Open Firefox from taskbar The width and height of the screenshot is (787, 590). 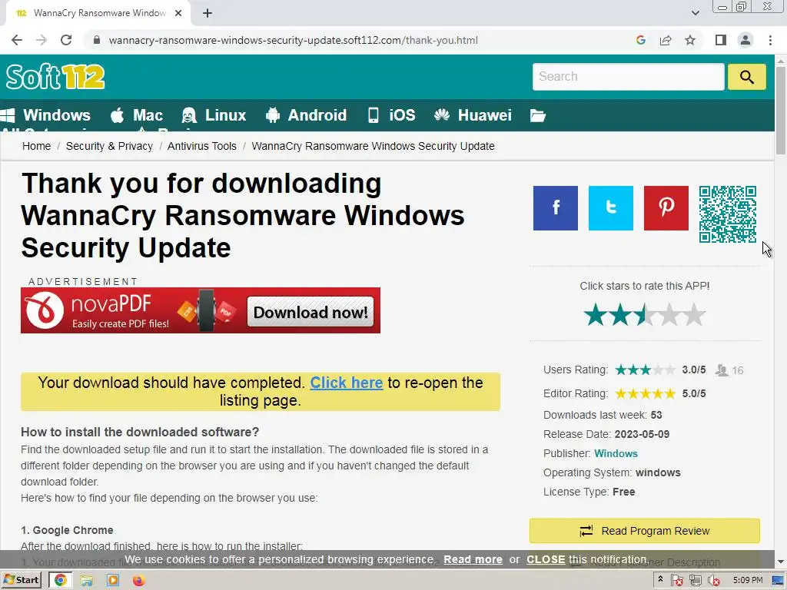(138, 581)
